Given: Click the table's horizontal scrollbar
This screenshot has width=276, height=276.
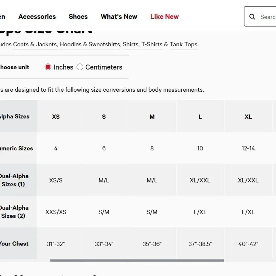Looking at the screenshot, I should pyautogui.click(x=137, y=260).
